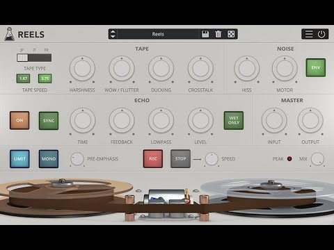334x250 pixels.
Task: Click the NOISE section heading
Action: tap(285, 49)
